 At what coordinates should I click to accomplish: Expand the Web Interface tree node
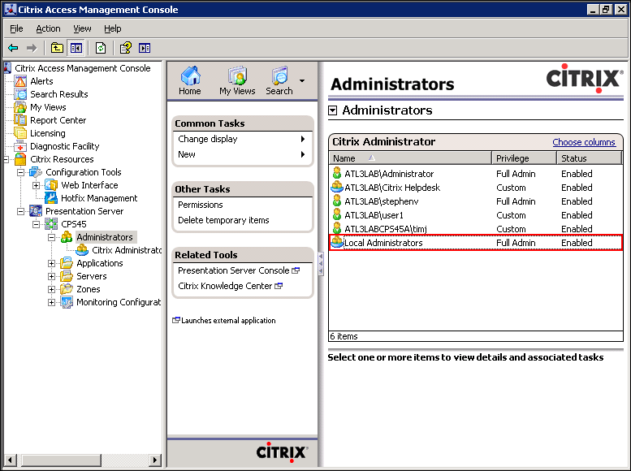37,186
